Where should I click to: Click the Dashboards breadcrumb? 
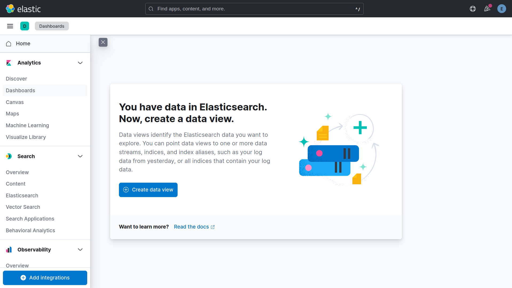[x=52, y=26]
